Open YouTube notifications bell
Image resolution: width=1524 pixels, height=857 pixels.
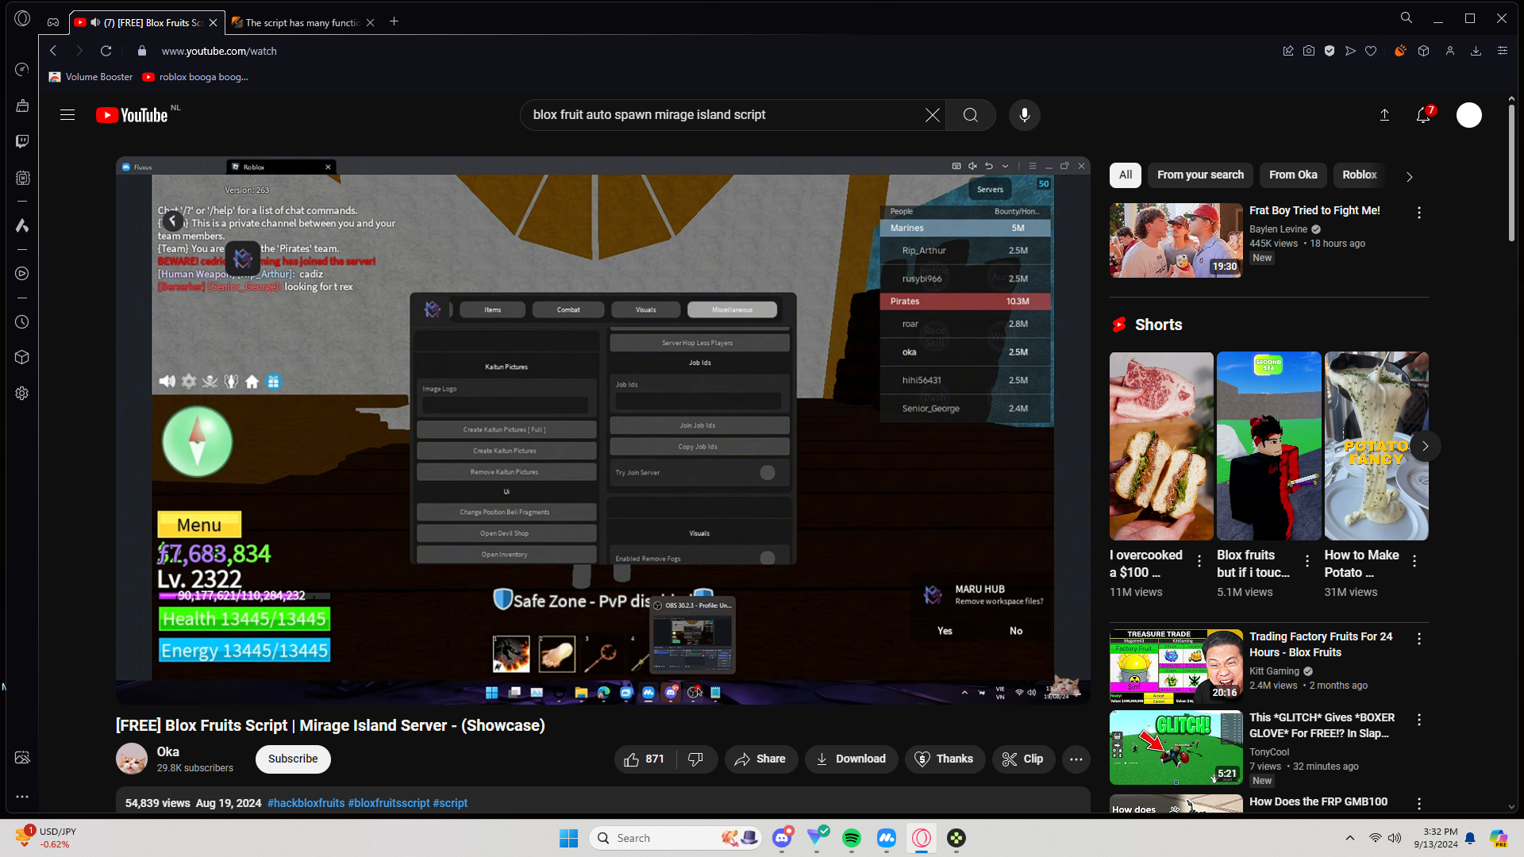point(1423,115)
